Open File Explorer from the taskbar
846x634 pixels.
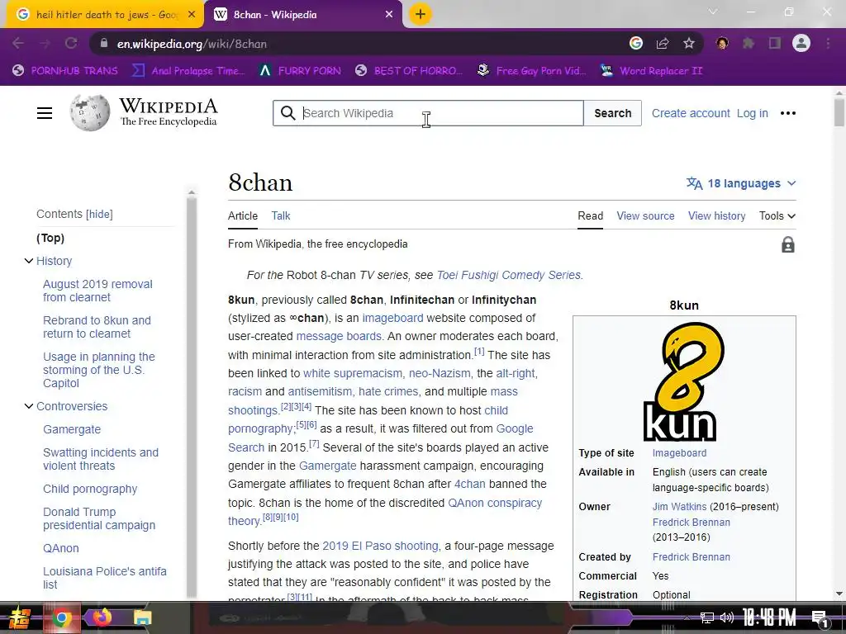(x=142, y=617)
